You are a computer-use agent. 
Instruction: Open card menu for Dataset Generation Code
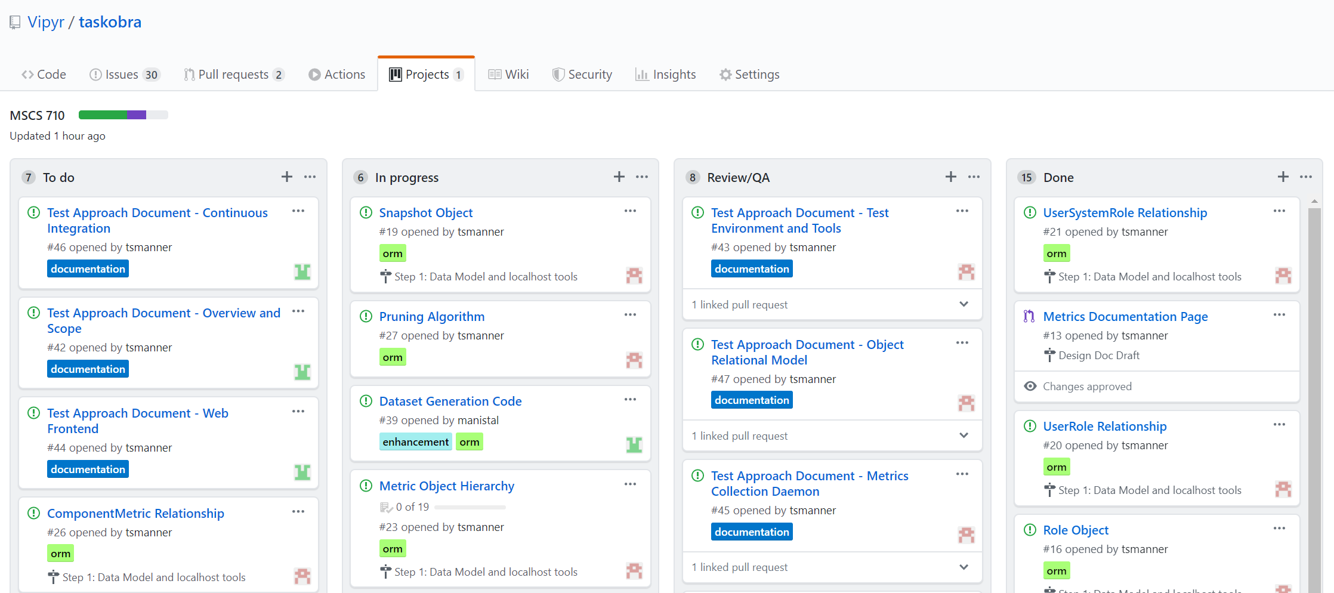pos(631,400)
